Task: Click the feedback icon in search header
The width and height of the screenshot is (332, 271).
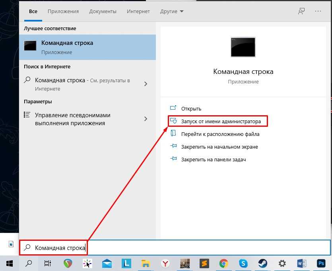Action: [301, 12]
